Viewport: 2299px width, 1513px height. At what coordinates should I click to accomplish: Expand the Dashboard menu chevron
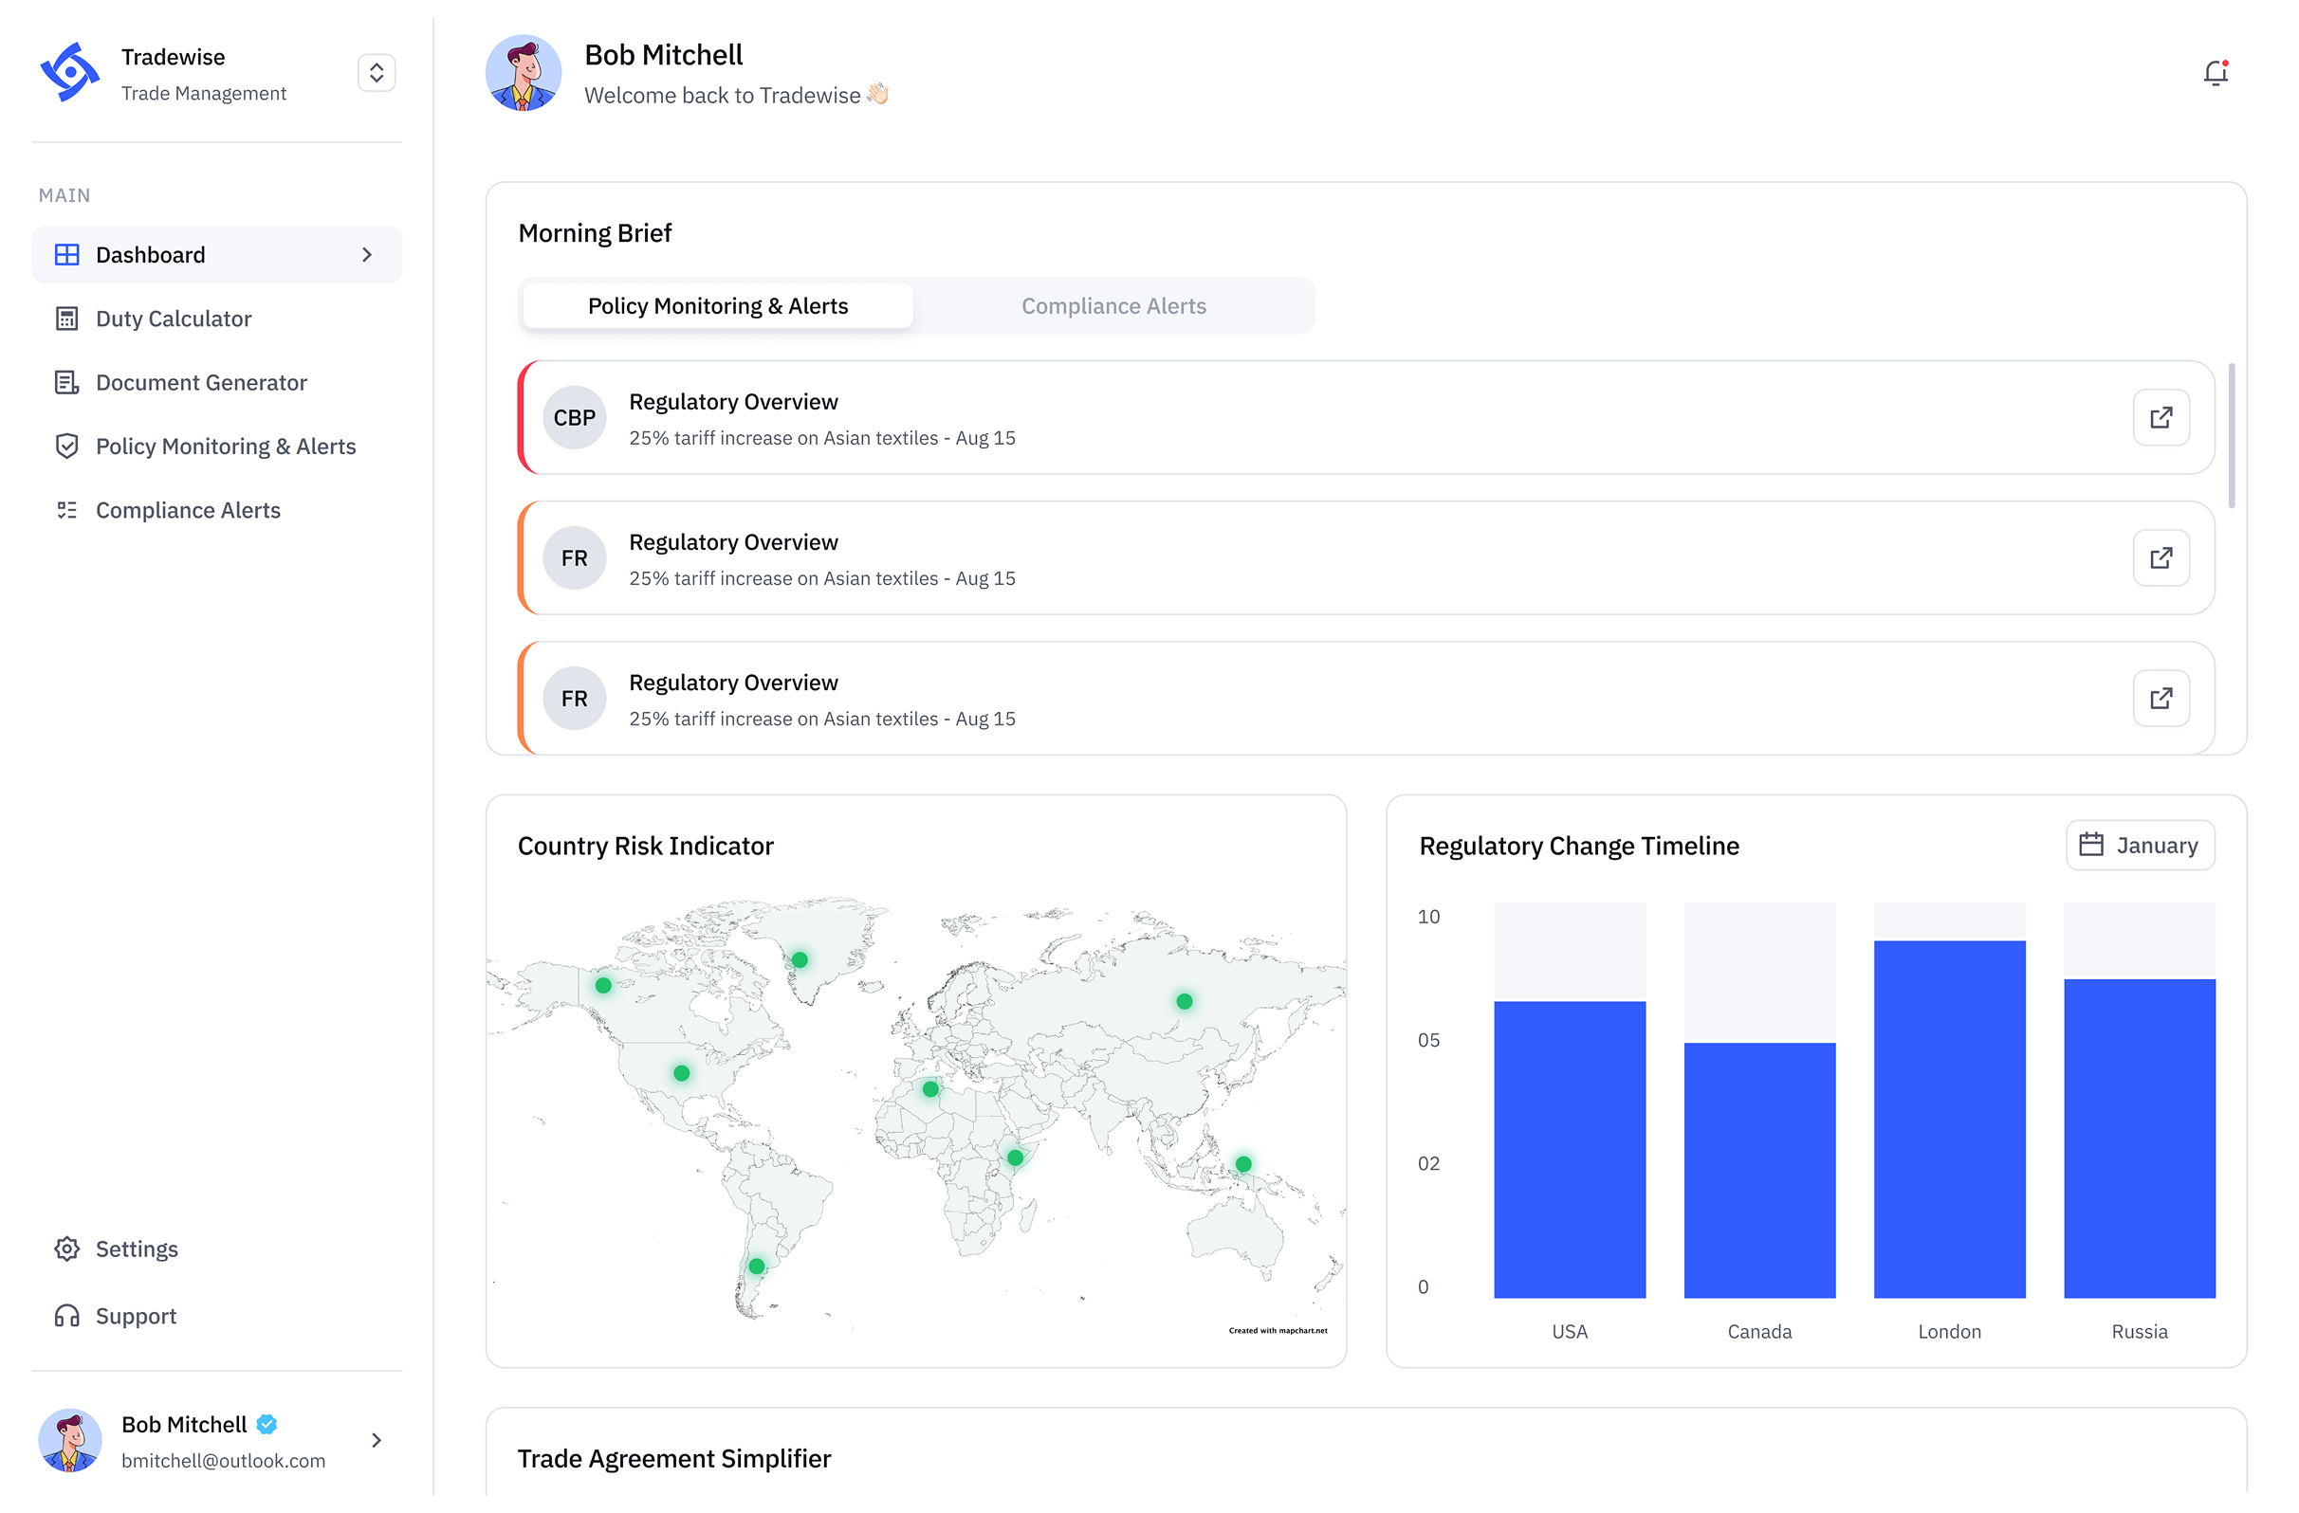pyautogui.click(x=367, y=255)
